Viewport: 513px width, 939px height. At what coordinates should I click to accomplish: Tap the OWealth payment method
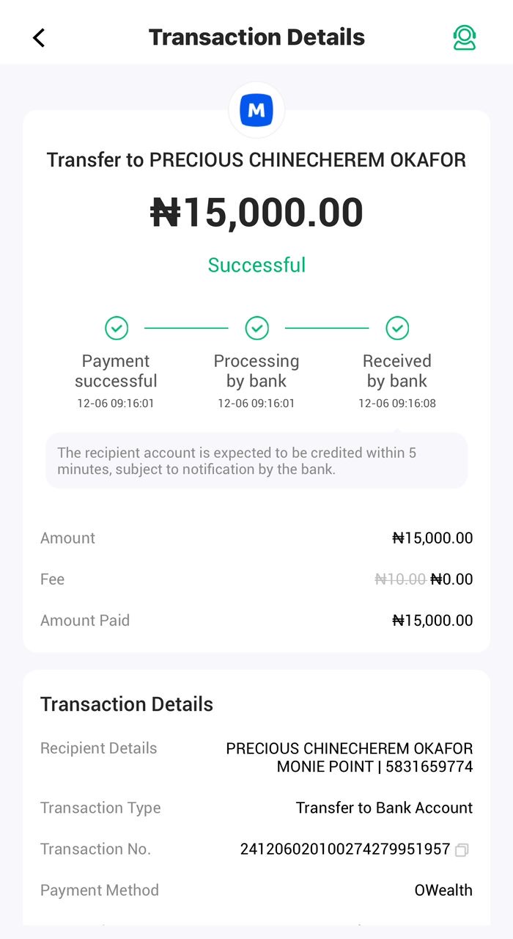click(443, 891)
